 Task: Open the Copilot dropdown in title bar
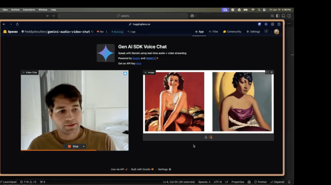pyautogui.click(x=193, y=16)
